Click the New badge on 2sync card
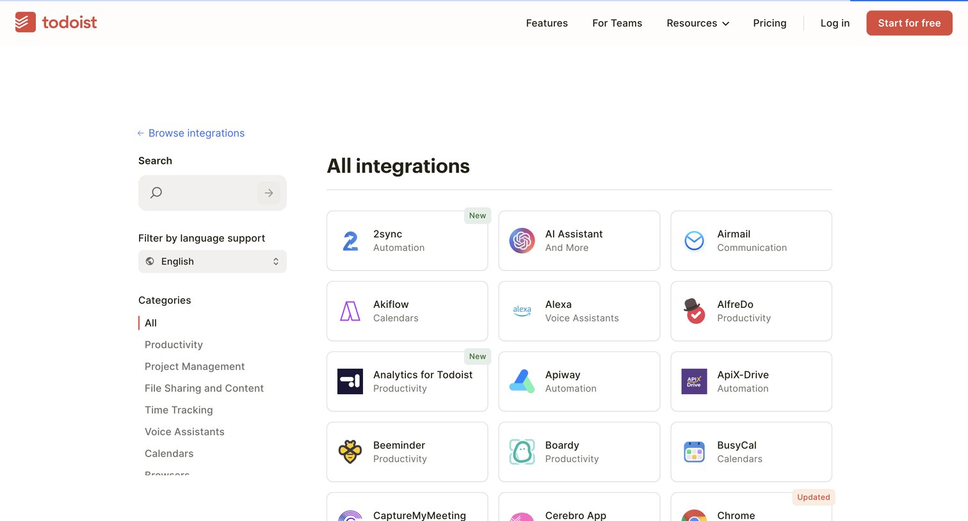968x521 pixels. [x=478, y=216]
